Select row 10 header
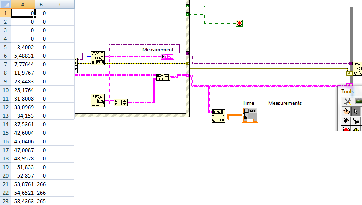The width and height of the screenshot is (362, 205). point(5,90)
